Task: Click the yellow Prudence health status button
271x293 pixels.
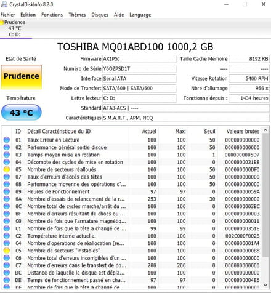Action: click(x=22, y=77)
